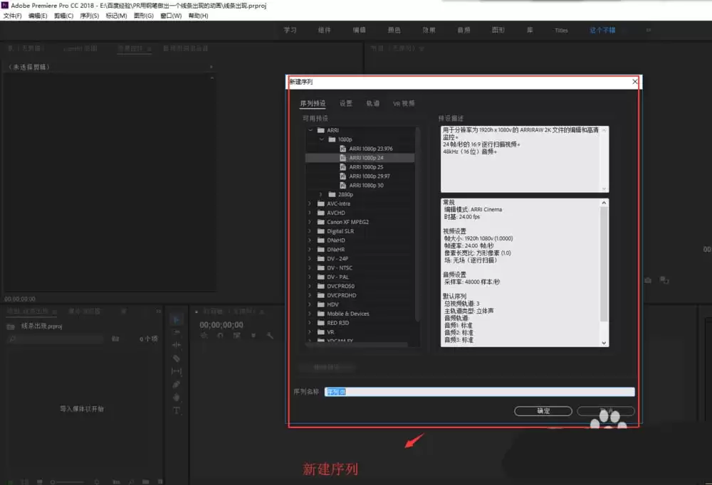Switch to 轨道 tab in dialog
The image size is (712, 485).
click(373, 103)
